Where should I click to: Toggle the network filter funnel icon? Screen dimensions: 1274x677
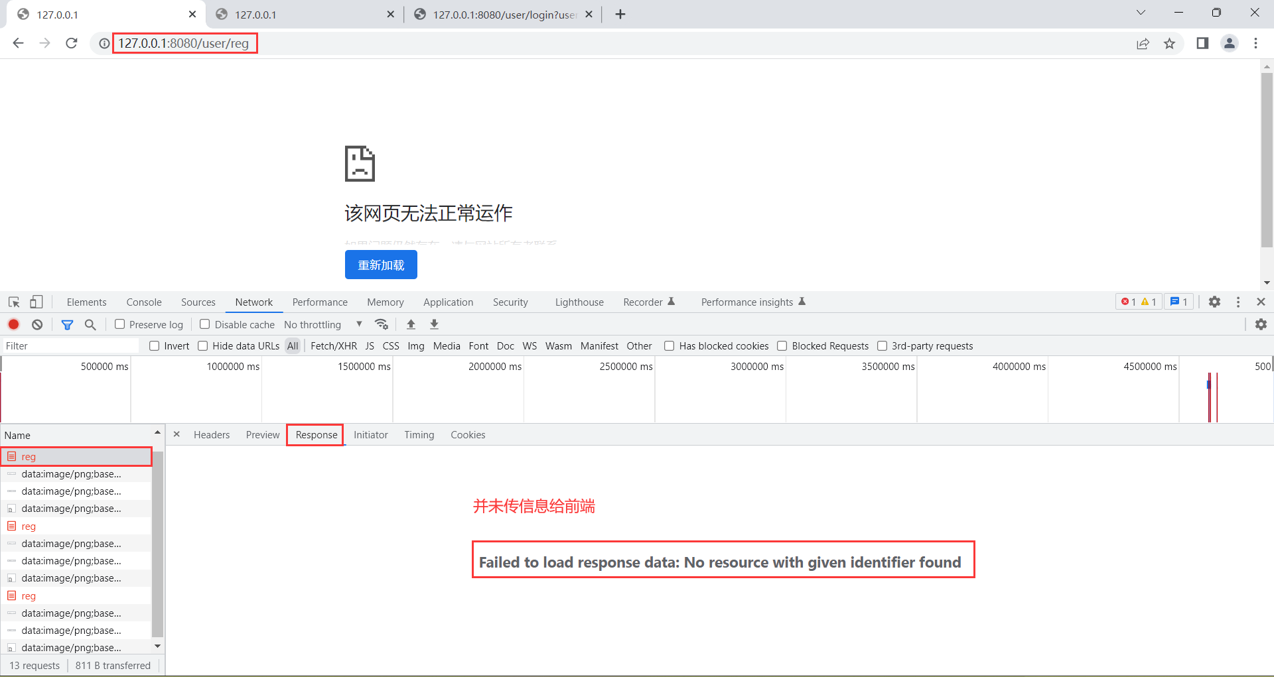click(67, 324)
